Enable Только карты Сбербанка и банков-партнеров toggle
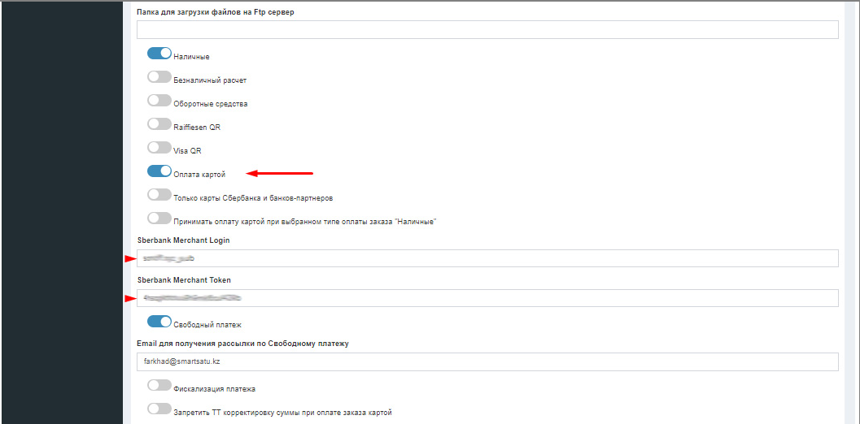 159,195
